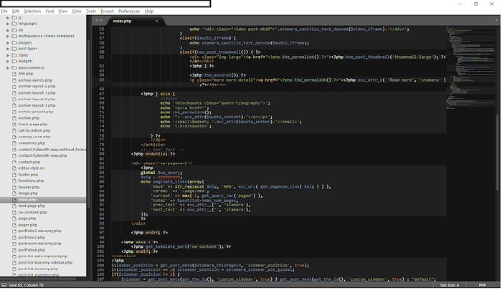Click the file icon beside page.php

14,218
